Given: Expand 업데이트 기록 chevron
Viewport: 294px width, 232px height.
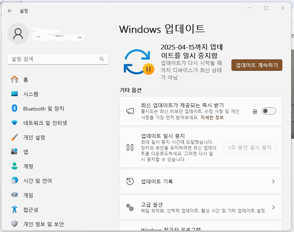Looking at the screenshot, I should click(273, 181).
